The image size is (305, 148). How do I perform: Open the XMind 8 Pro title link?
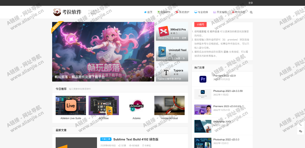pos(178,29)
